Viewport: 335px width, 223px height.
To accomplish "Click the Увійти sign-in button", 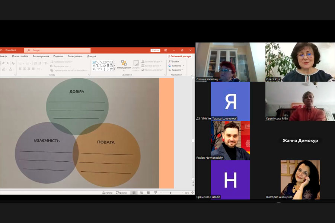I will click(155, 51).
